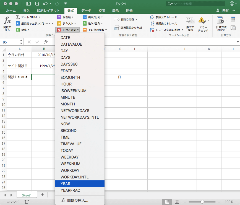The image size is (240, 205).
Task: Open the Insert Function (fx) ribbon button
Action: click(x=7, y=24)
